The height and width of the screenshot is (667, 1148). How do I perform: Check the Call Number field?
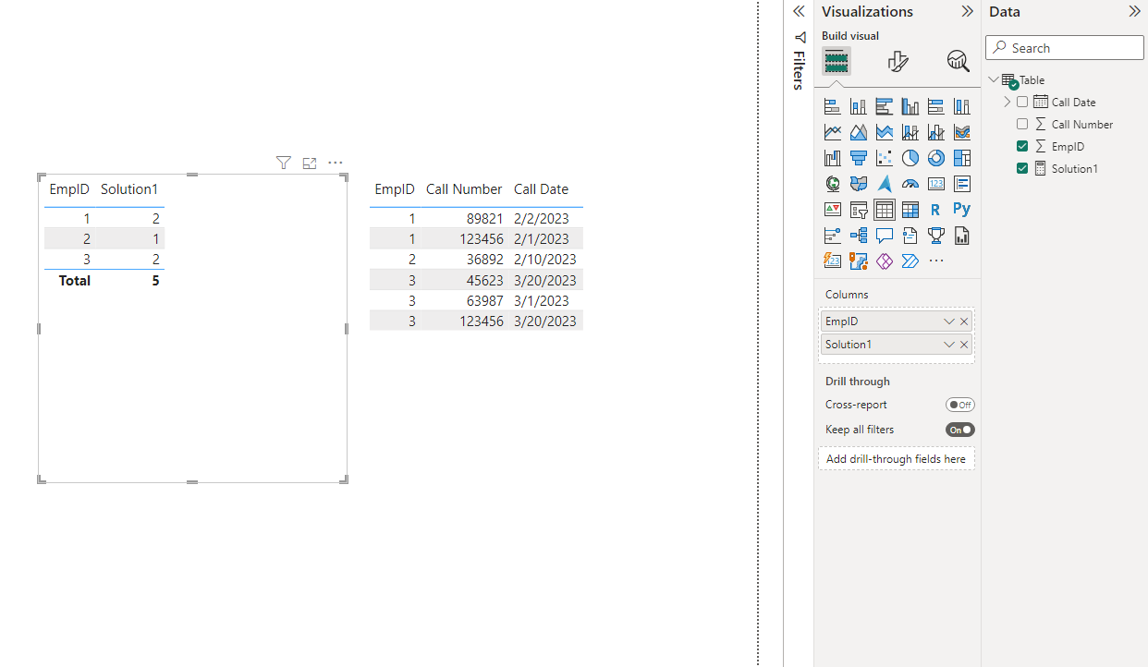point(1022,125)
